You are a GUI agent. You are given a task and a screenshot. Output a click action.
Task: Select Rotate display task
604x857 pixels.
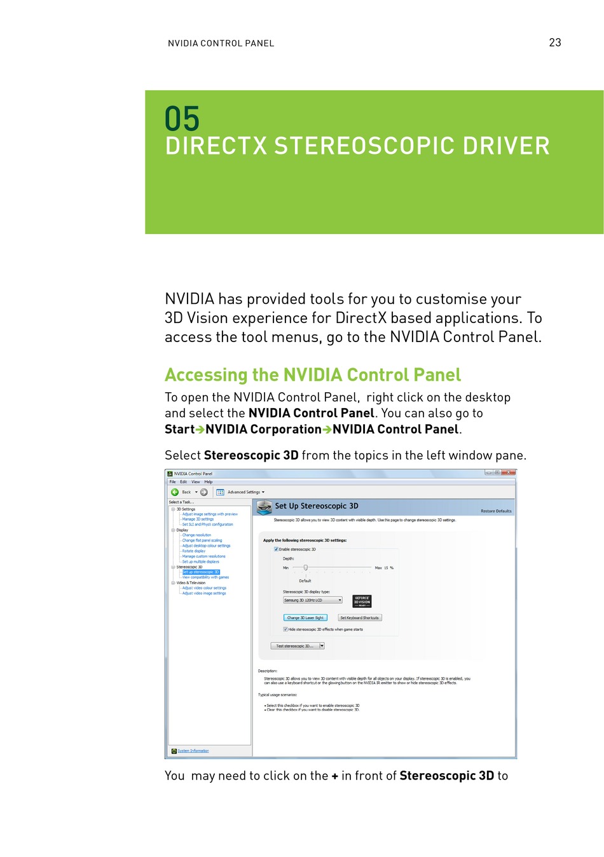click(194, 551)
